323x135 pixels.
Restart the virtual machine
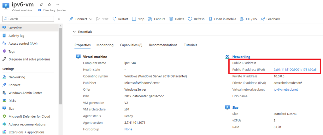(x=120, y=19)
